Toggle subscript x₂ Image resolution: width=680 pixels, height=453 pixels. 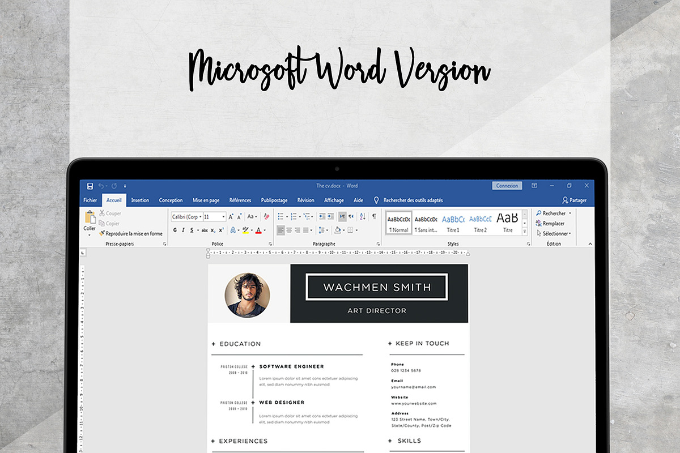[213, 230]
